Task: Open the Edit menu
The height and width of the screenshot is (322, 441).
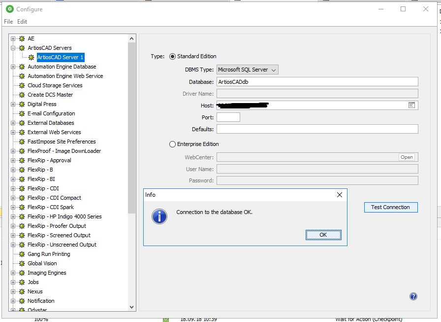Action: coord(22,22)
